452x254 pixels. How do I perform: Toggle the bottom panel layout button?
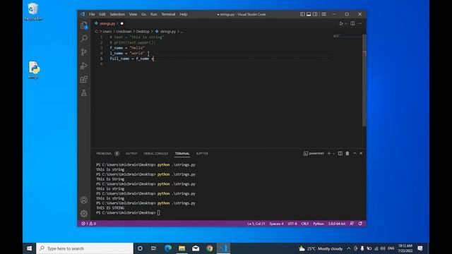[309, 14]
